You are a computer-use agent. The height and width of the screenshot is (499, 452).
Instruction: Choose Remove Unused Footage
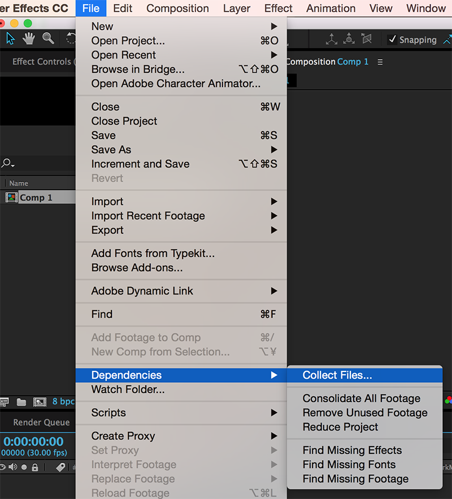click(365, 413)
